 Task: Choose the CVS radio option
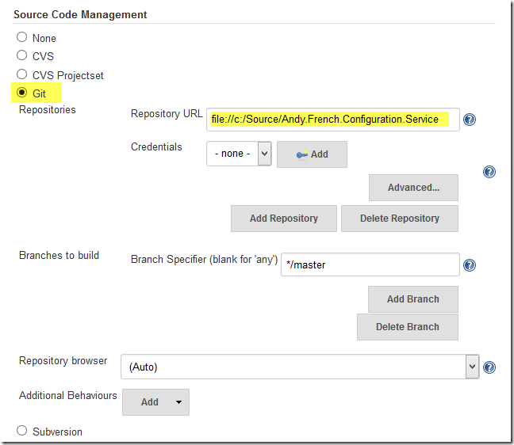(x=22, y=55)
